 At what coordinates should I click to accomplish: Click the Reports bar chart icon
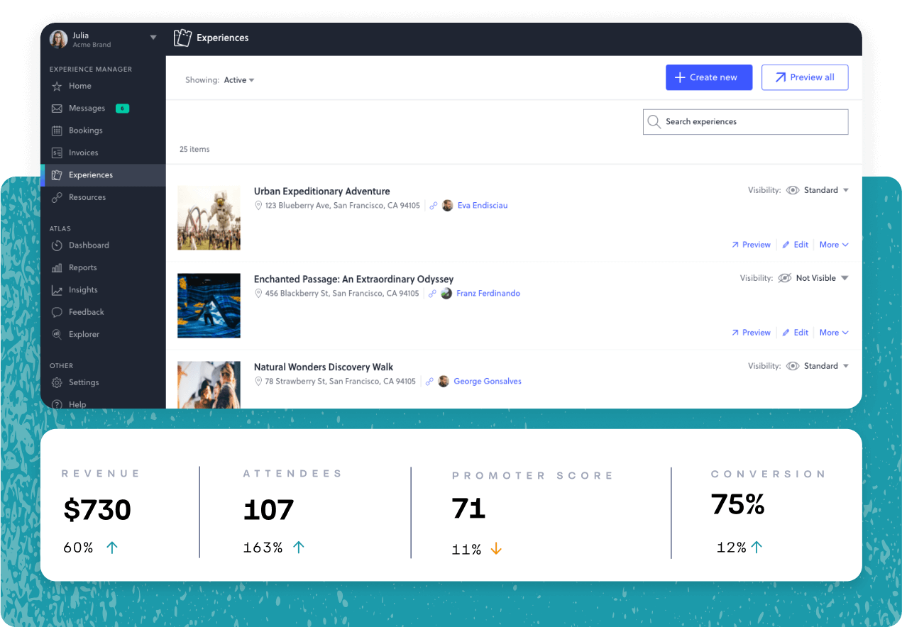pos(57,267)
